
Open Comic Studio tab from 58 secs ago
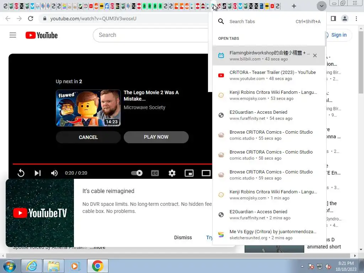pyautogui.click(x=269, y=155)
